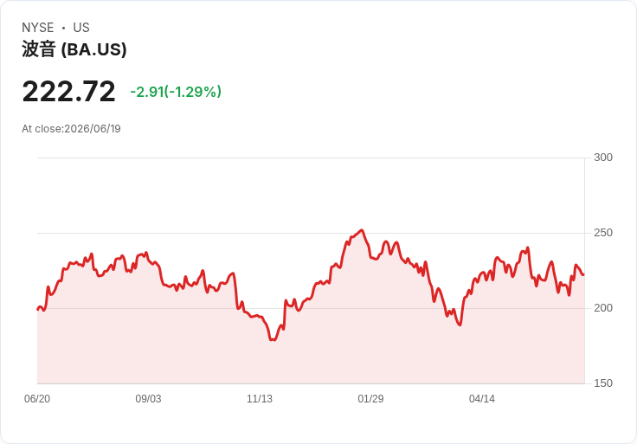Image resolution: width=637 pixels, height=444 pixels.
Task: Click the chart's highest peak near 01/29
Action: point(362,230)
